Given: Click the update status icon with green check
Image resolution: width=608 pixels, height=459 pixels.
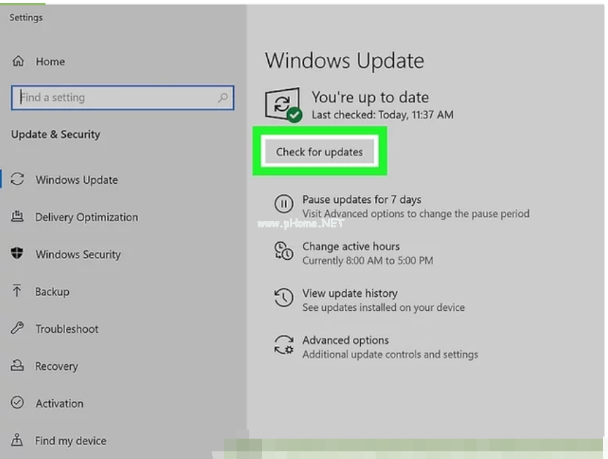Looking at the screenshot, I should tap(283, 105).
